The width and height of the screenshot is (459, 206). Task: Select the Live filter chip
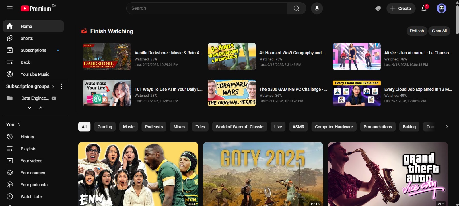pos(278,127)
